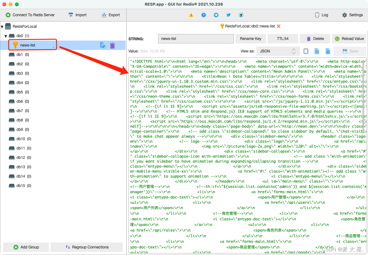Click the orange key icon in tab
The image size is (368, 255).
coord(222,26)
